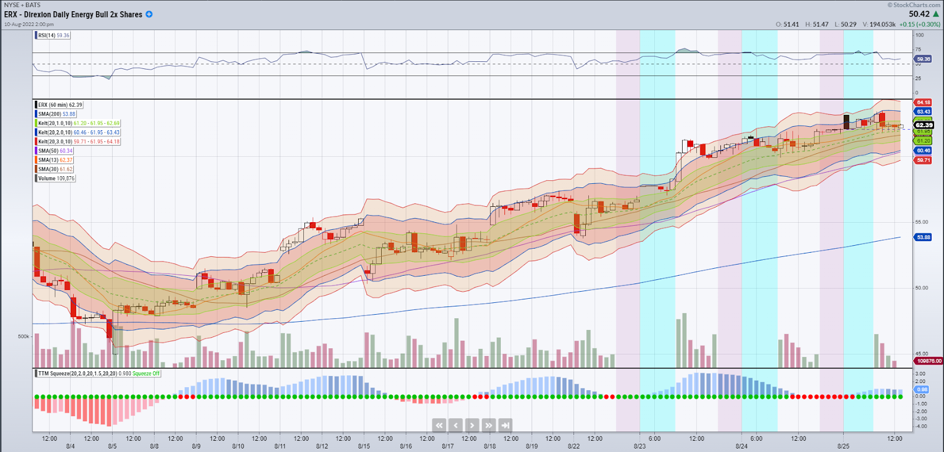Click the 8/23 date axis label

[640, 446]
